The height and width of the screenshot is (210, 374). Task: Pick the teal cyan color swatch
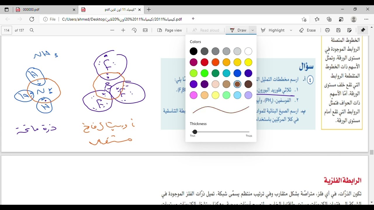226,73
